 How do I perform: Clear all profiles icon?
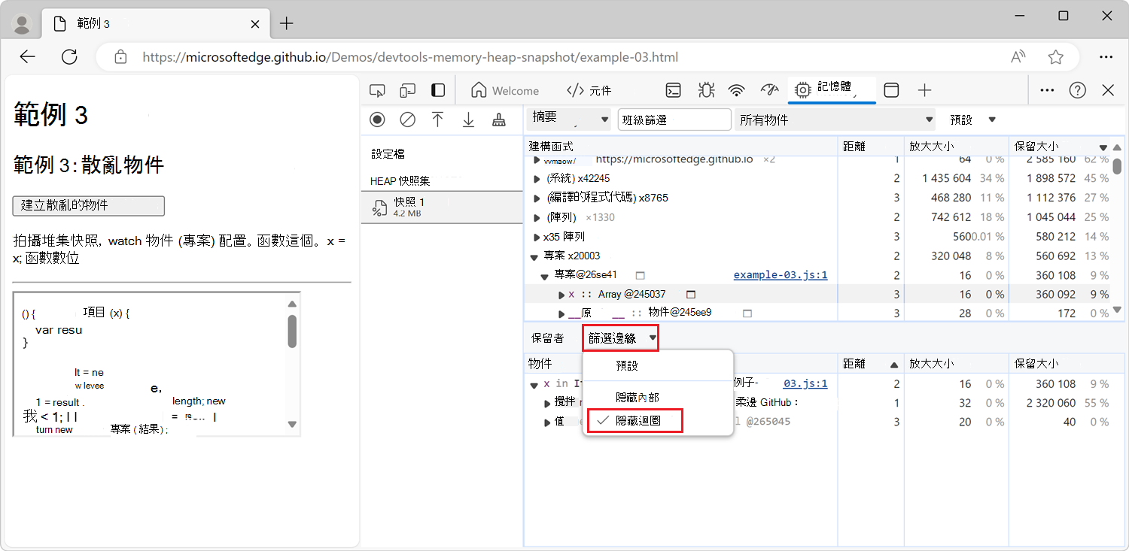(x=407, y=120)
